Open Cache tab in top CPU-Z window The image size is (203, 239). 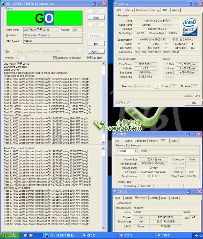click(130, 10)
